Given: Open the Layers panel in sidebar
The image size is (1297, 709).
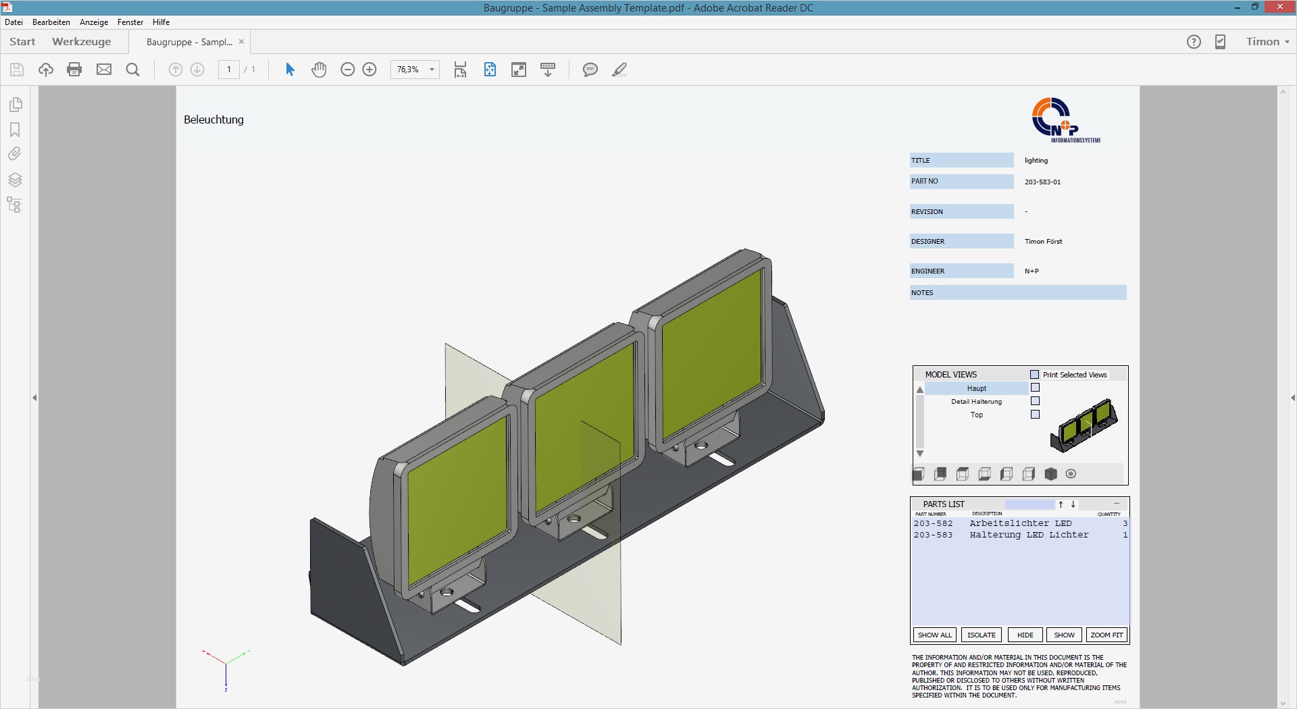Looking at the screenshot, I should 15,180.
